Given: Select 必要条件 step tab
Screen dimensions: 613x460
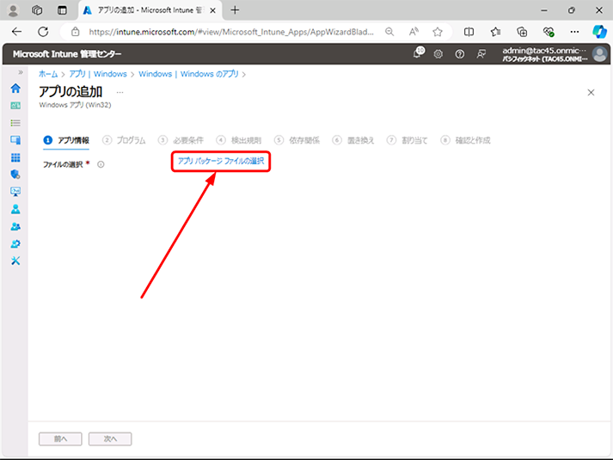Looking at the screenshot, I should click(181, 140).
